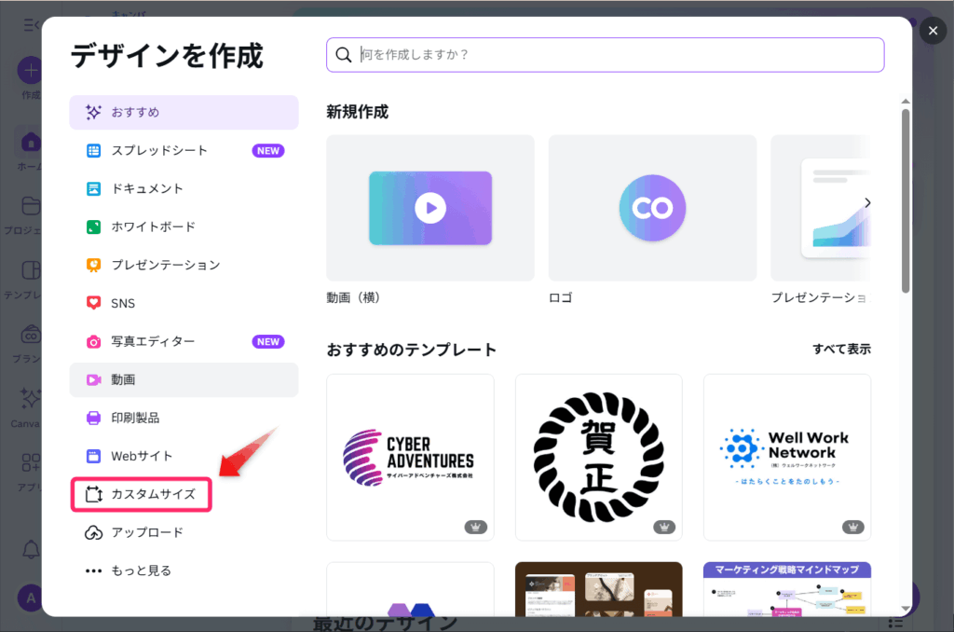Focus the 何を作成しますか search field
Image resolution: width=954 pixels, height=632 pixels.
click(x=606, y=55)
